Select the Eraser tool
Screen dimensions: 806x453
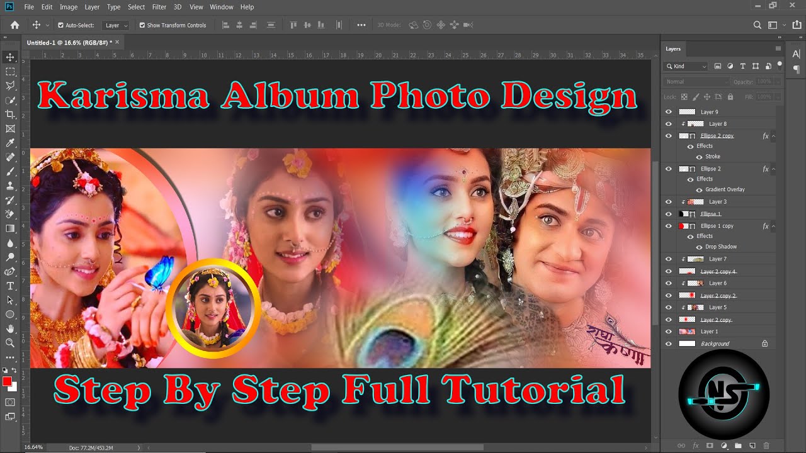(x=10, y=214)
